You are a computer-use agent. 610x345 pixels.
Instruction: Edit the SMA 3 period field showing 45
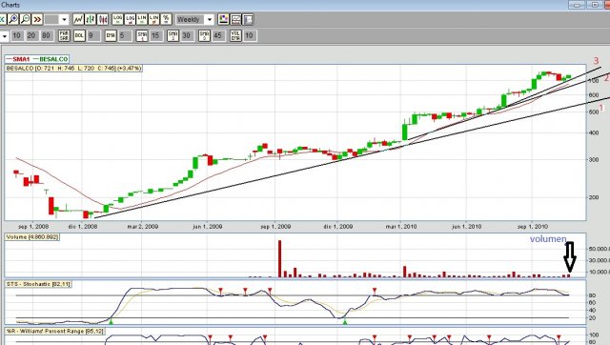coord(218,36)
